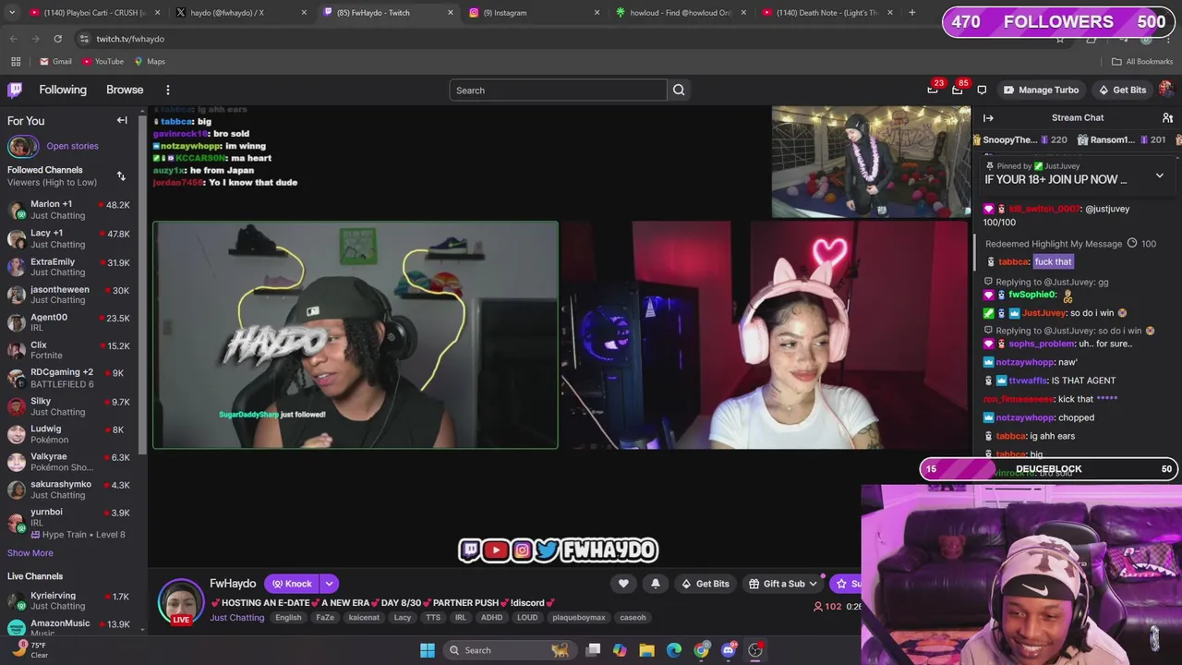Open Discord from the taskbar
This screenshot has height=665, width=1182.
(x=729, y=650)
